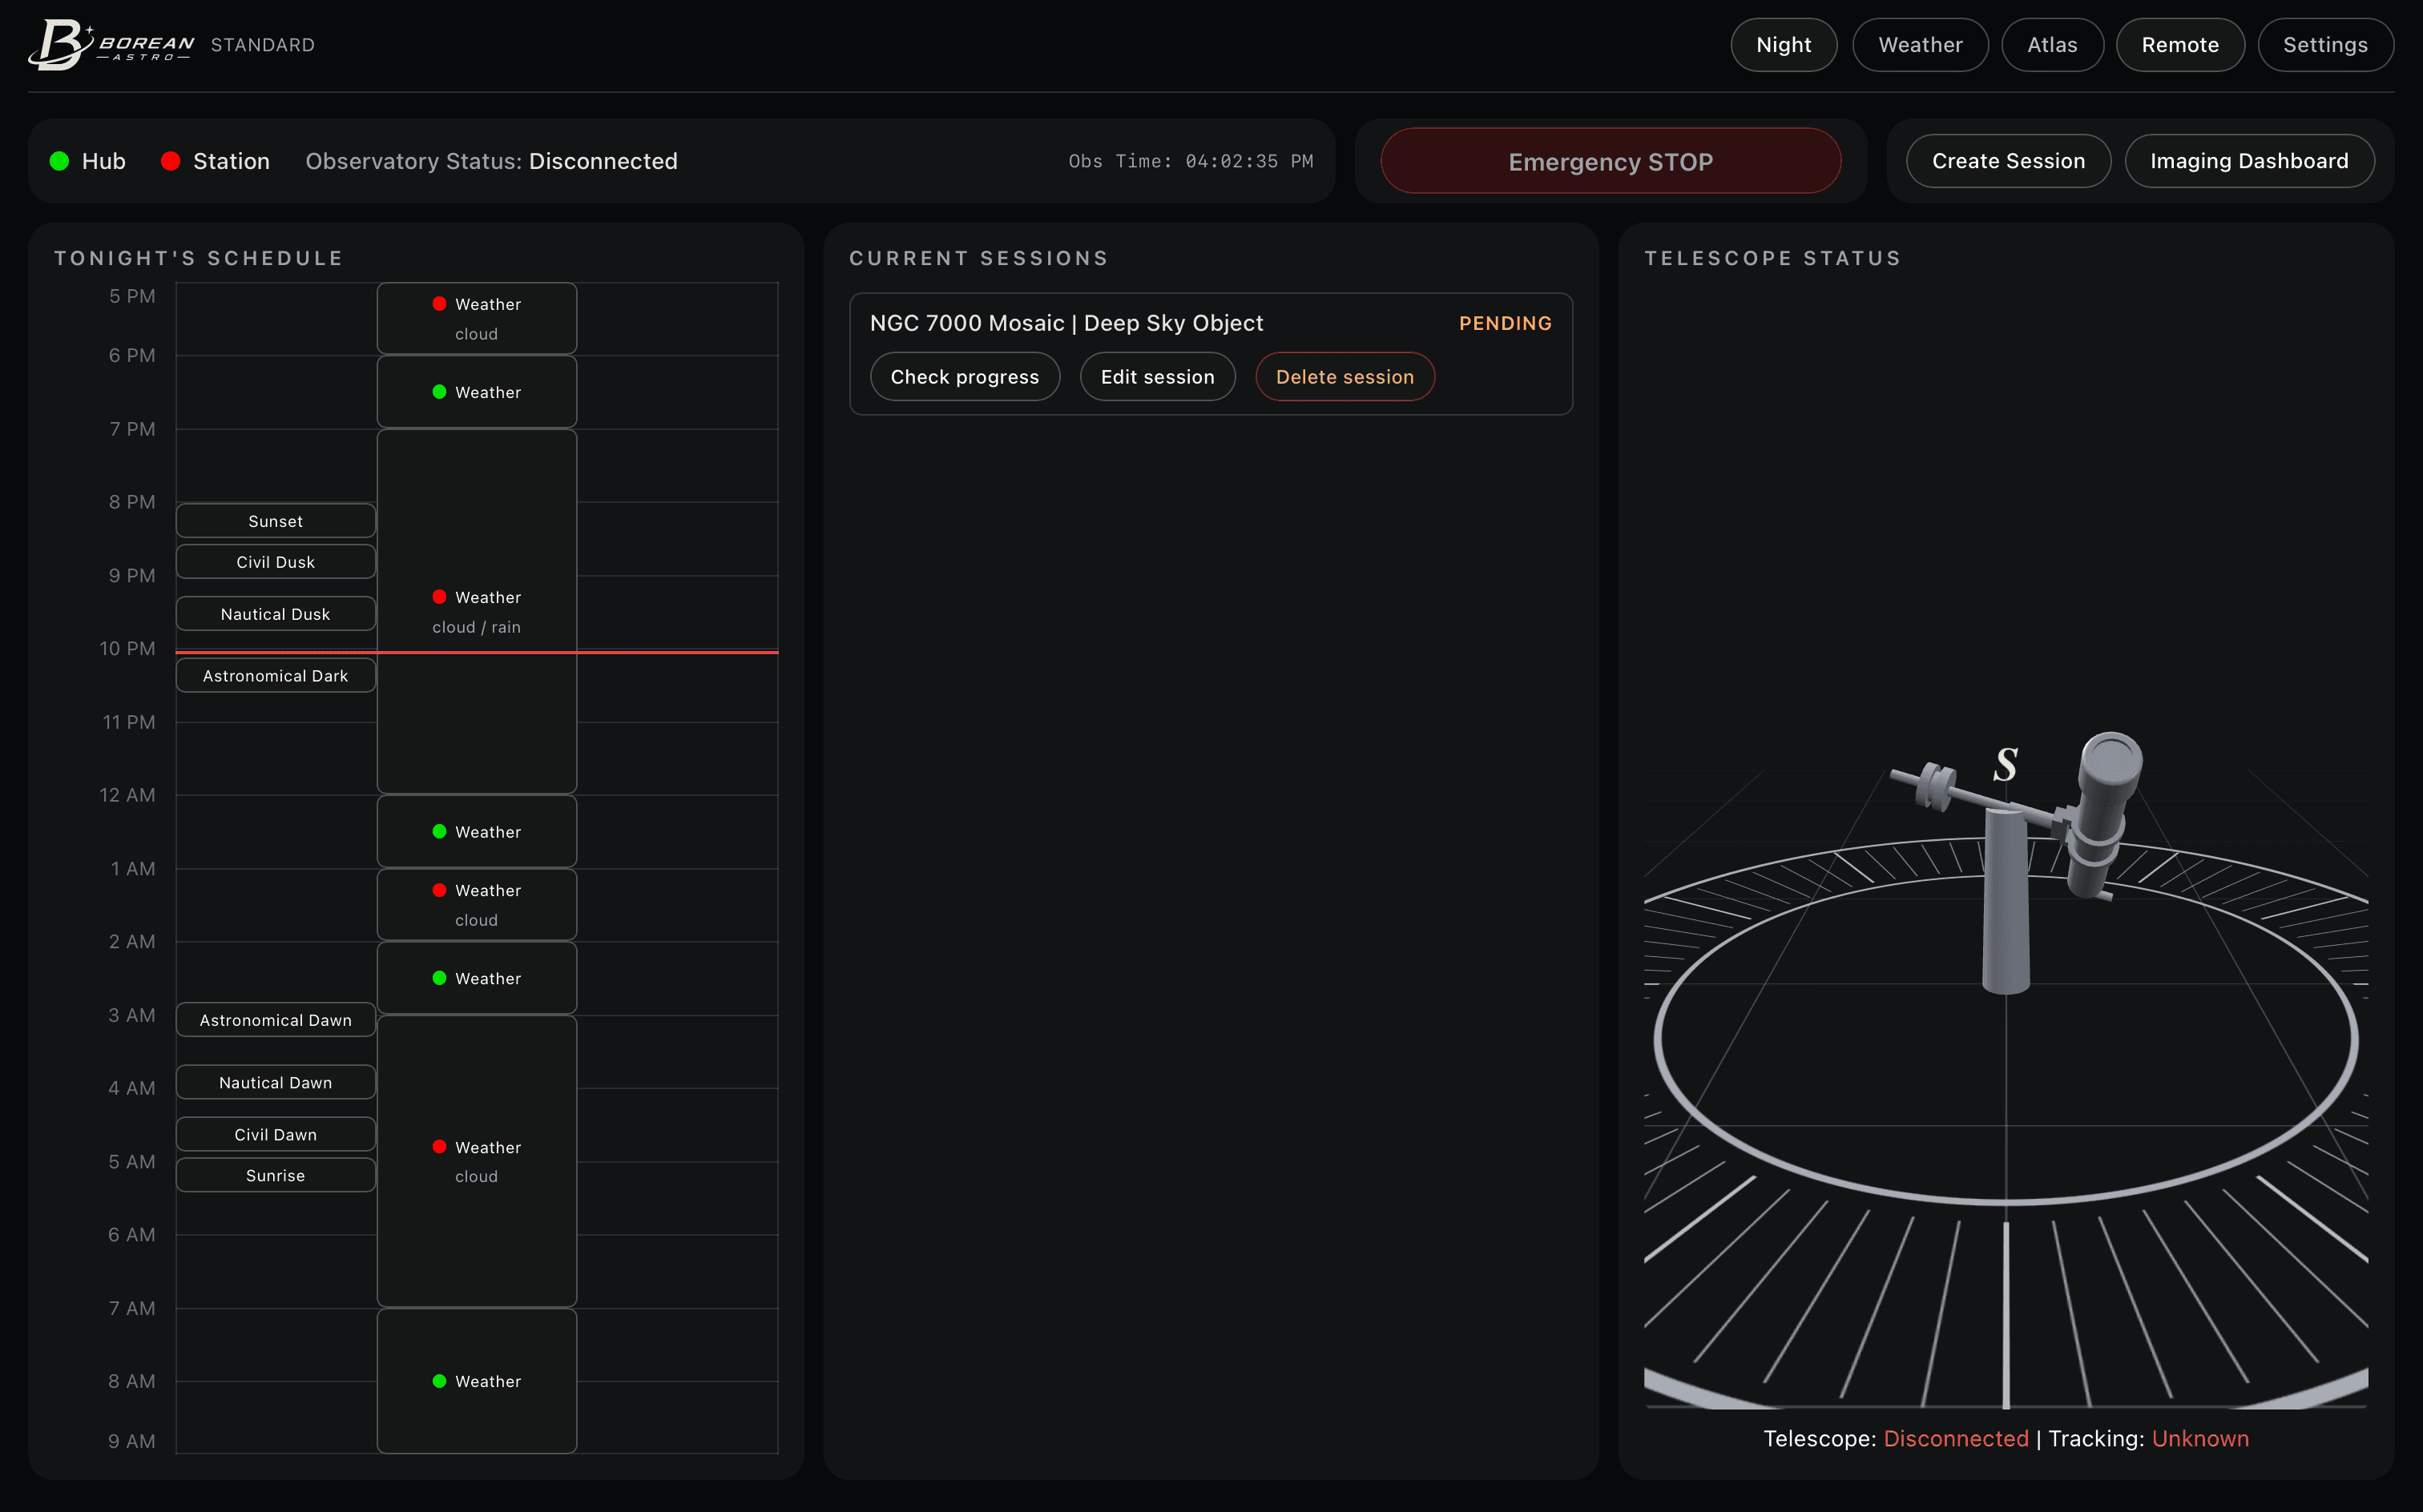
Task: Click the Obs Time clock readout
Action: click(1190, 161)
